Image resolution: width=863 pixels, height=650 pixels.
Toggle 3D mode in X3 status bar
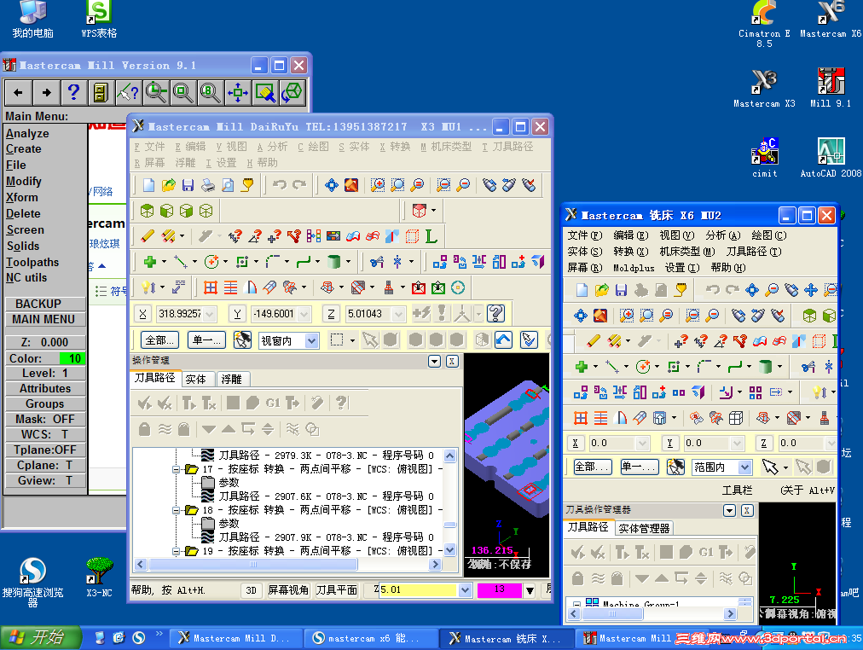251,590
